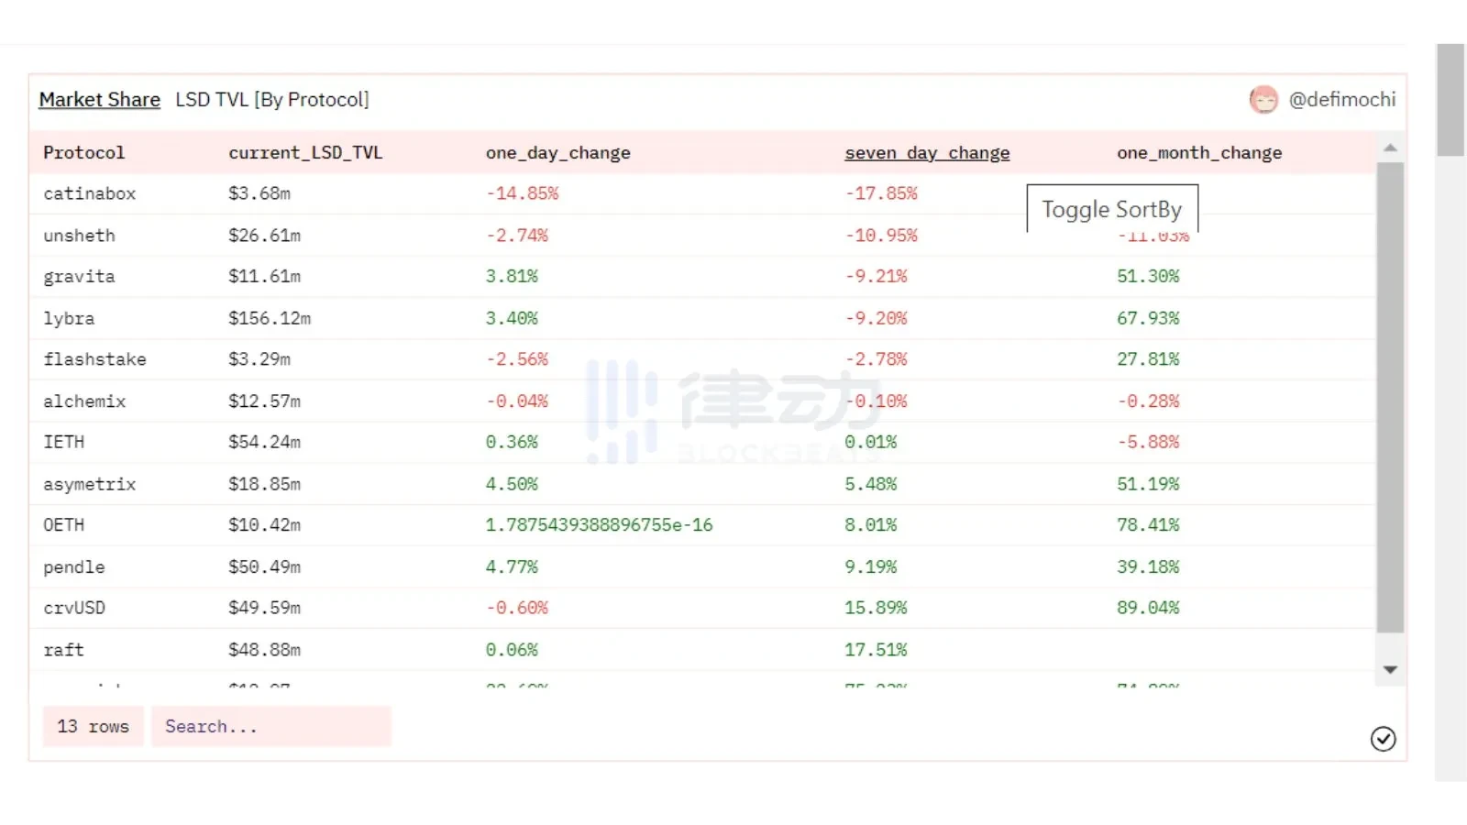Screen dimensions: 1467x825
Task: Click the circled checkmark status icon
Action: click(1383, 739)
